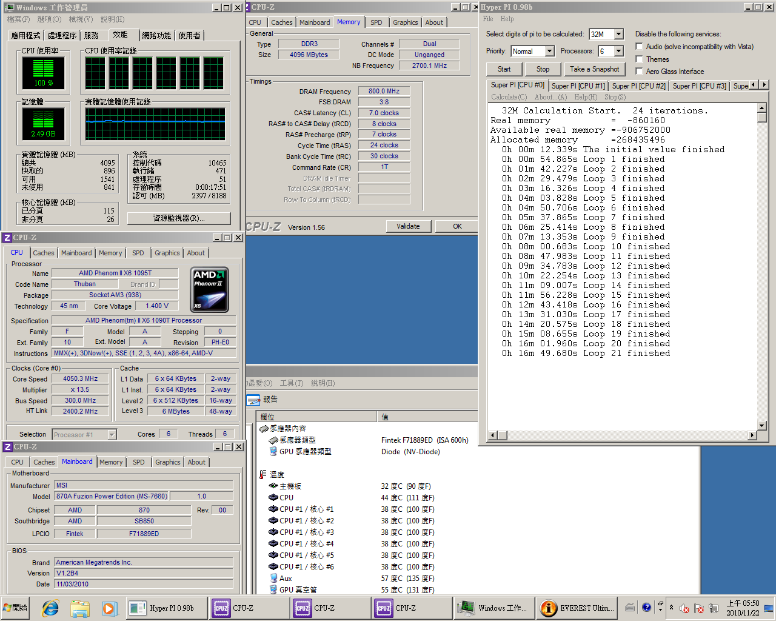The width and height of the screenshot is (776, 621).
Task: Show hidden tray icons with the chevron
Action: (x=671, y=607)
